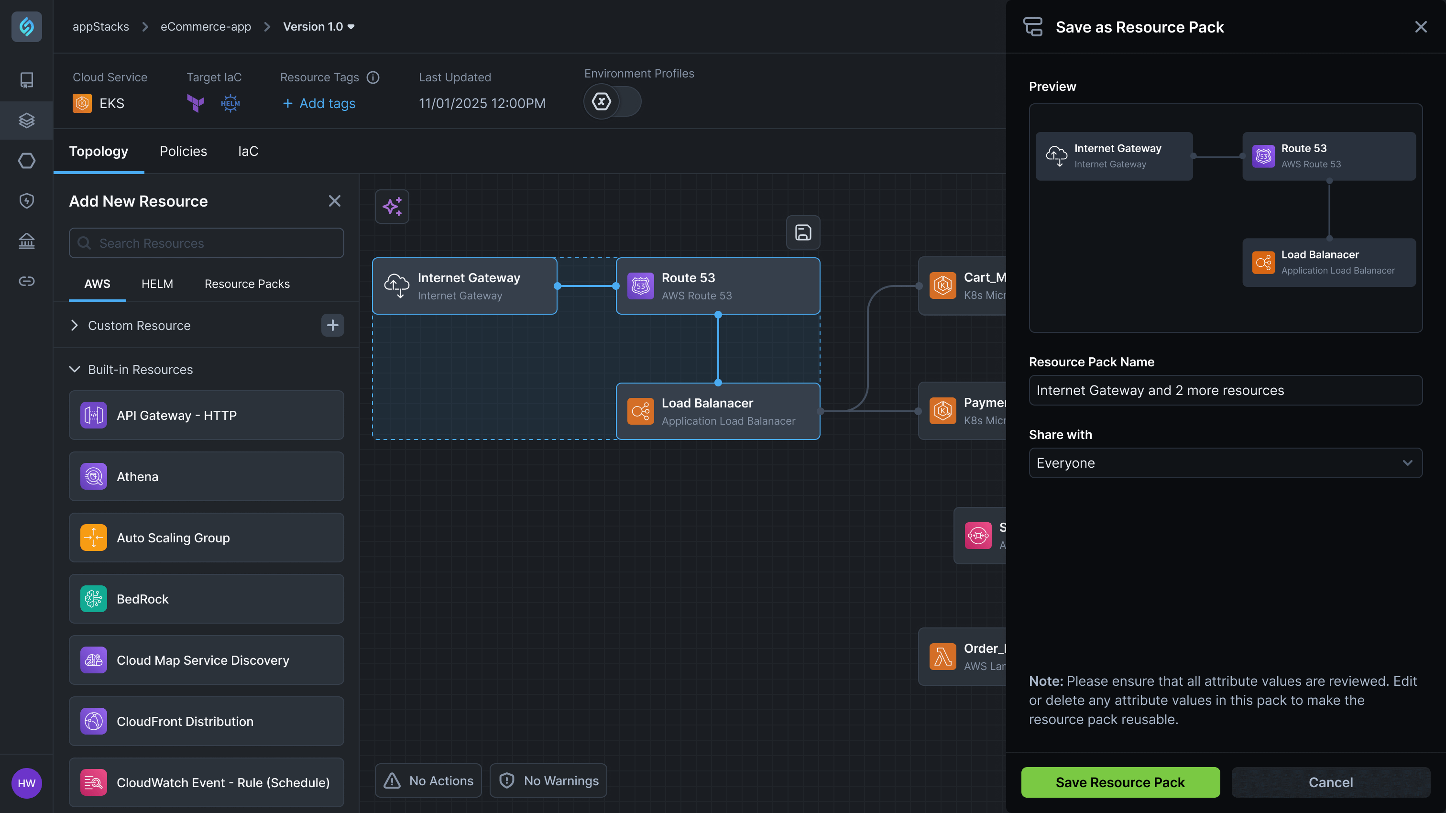Click the AI sparkle assistant button

(x=392, y=207)
